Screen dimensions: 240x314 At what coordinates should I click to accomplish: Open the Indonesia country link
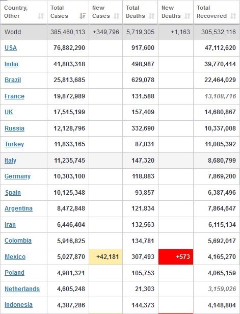(18, 305)
